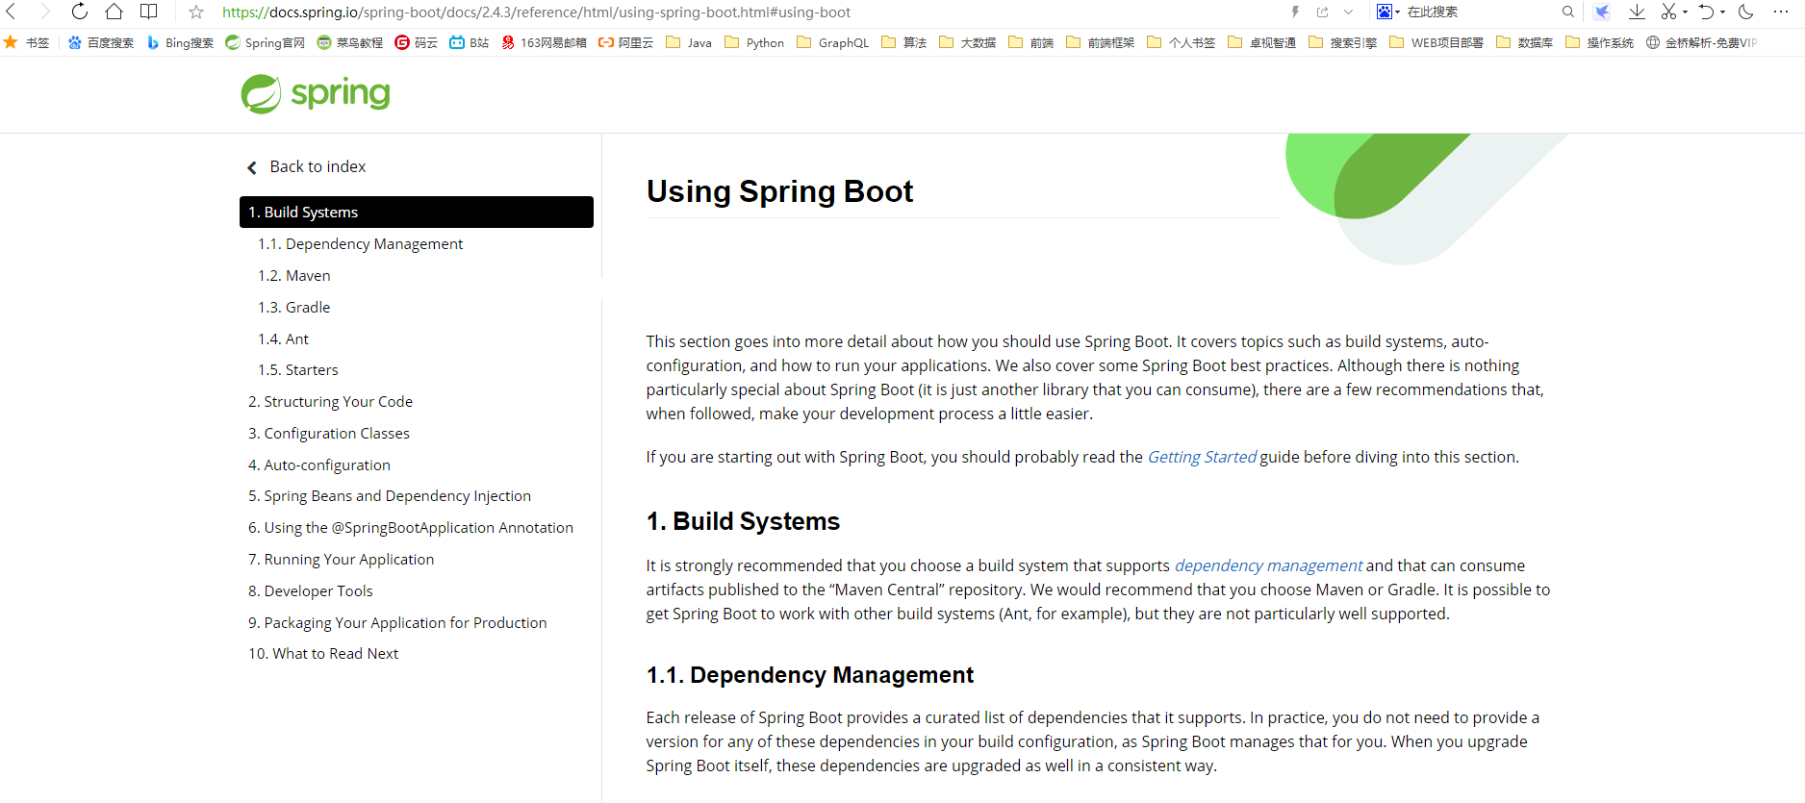
Task: Open 2. Structuring Your Code section
Action: (x=330, y=402)
